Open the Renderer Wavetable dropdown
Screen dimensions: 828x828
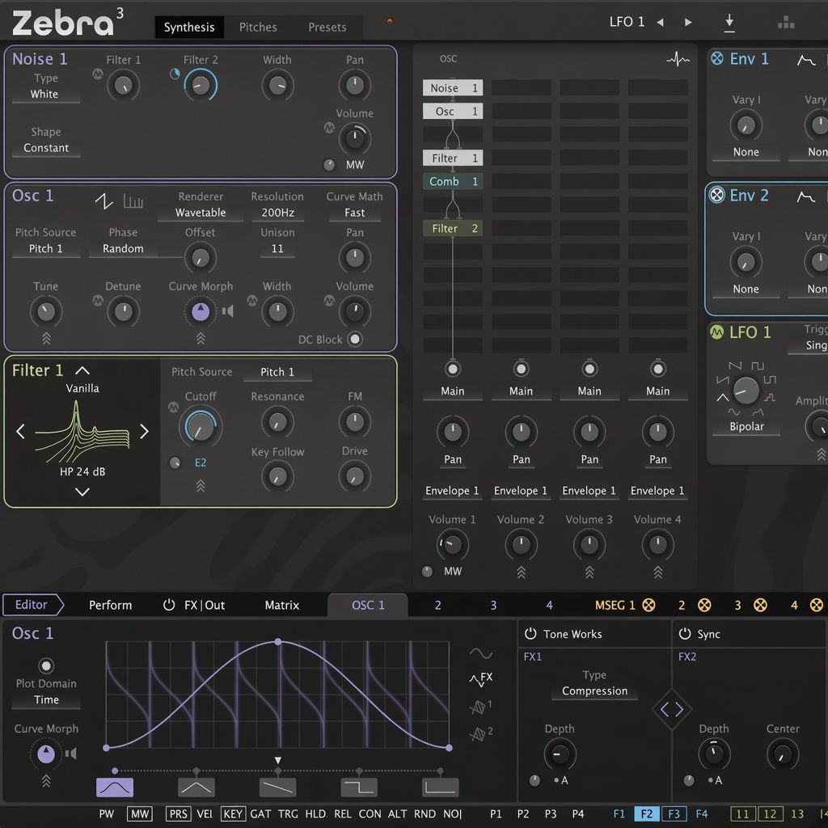pyautogui.click(x=201, y=213)
